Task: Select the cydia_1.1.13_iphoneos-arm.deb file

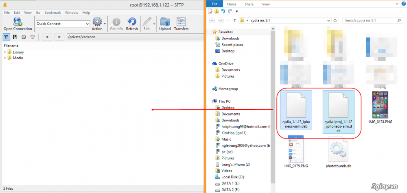Action: click(x=297, y=110)
